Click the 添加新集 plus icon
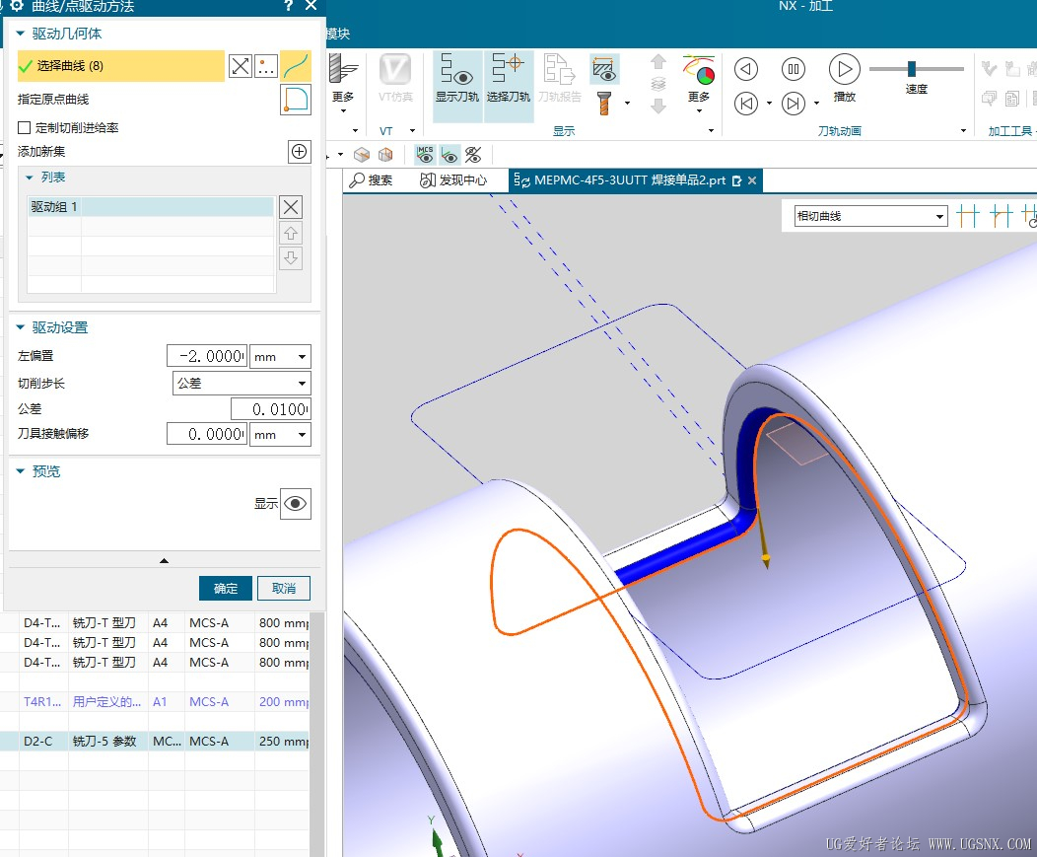 point(299,152)
